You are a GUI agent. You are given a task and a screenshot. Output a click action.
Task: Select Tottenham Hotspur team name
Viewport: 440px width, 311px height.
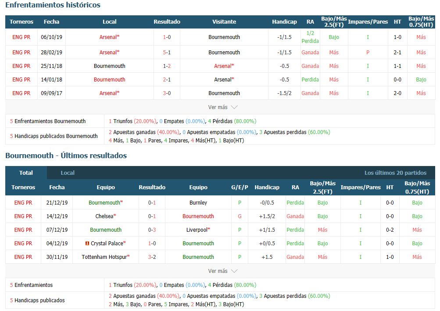pyautogui.click(x=104, y=257)
